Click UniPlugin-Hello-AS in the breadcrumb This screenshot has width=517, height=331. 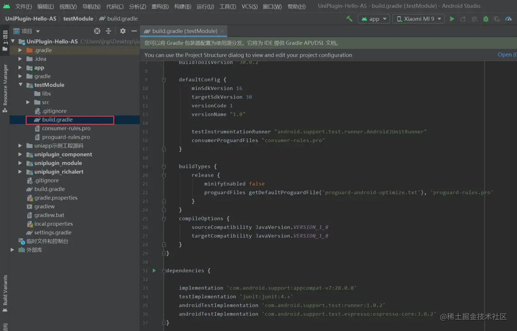click(x=31, y=19)
